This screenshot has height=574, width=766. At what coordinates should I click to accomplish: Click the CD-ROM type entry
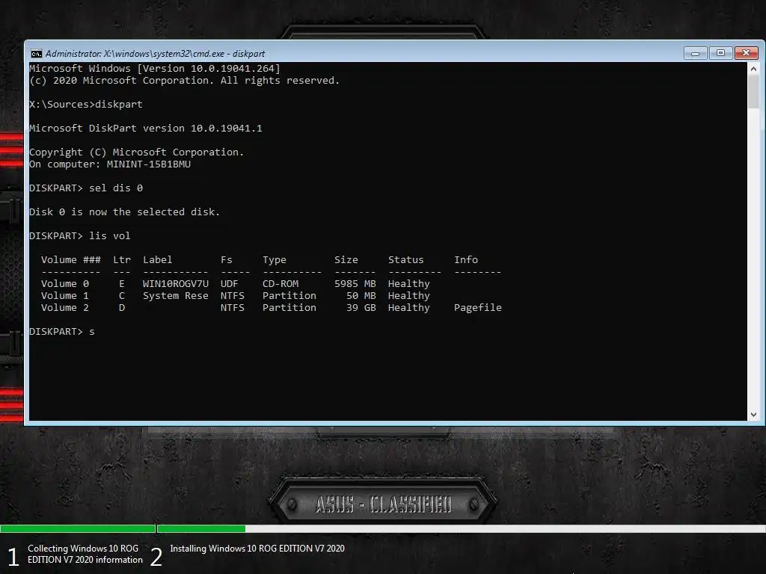click(x=281, y=283)
